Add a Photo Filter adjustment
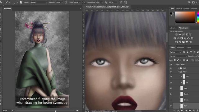This screenshot has width=199, height=112. [x=185, y=38]
